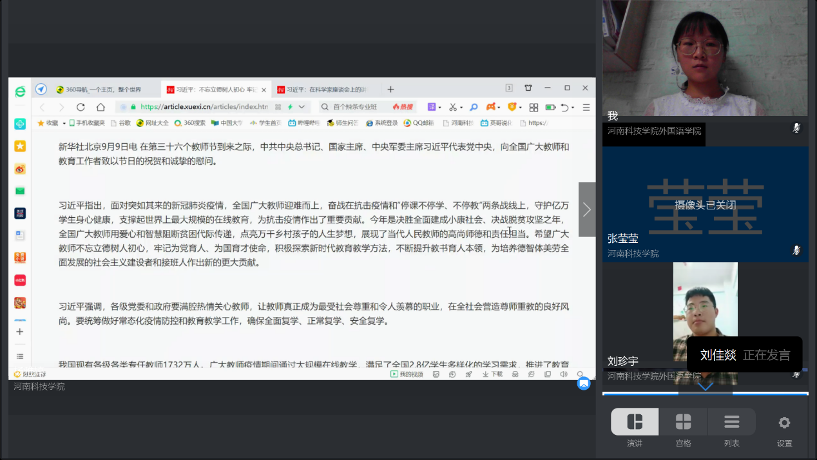This screenshot has height=460, width=817.
Task: Click the blue chat bubble icon
Action: click(x=584, y=383)
